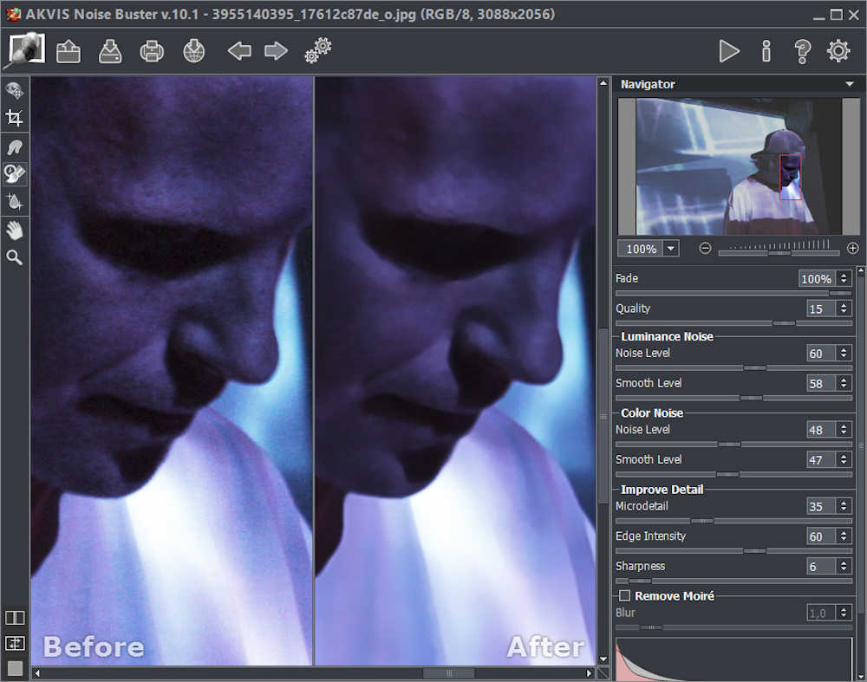Open batch processing double-gear icon

318,51
